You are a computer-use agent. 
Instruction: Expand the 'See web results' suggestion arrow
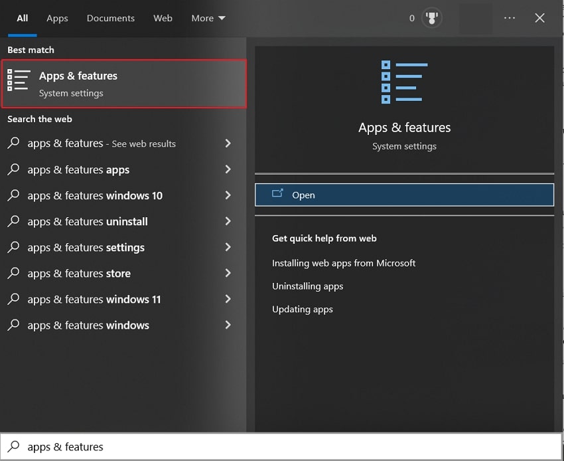tap(228, 143)
